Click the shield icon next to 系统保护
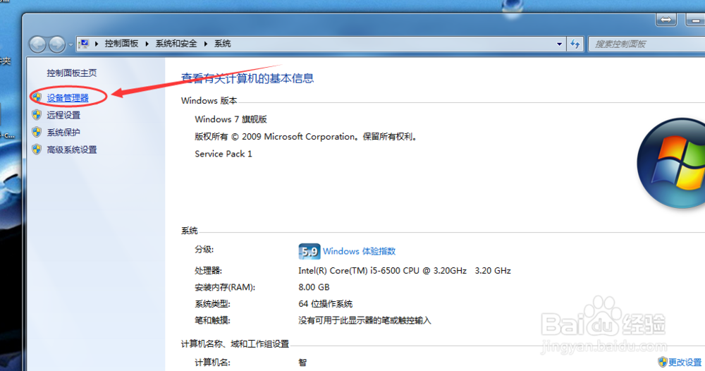The height and width of the screenshot is (371, 705). pyautogui.click(x=37, y=132)
